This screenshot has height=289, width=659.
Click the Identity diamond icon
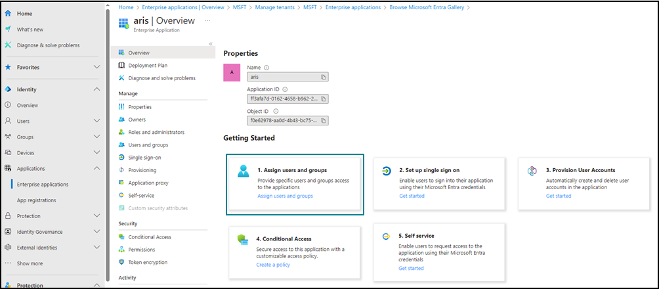(x=8, y=89)
